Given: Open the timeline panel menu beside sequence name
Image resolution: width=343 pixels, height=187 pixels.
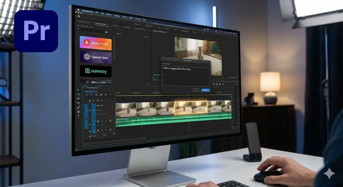Looking at the screenshot, I should coord(99,87).
